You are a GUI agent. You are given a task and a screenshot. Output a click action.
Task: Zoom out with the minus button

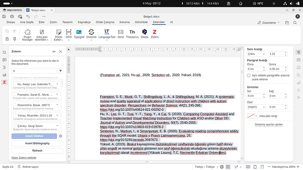coord(269,167)
